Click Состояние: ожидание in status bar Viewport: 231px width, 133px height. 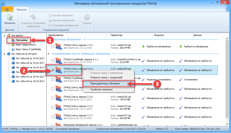pos(68,129)
